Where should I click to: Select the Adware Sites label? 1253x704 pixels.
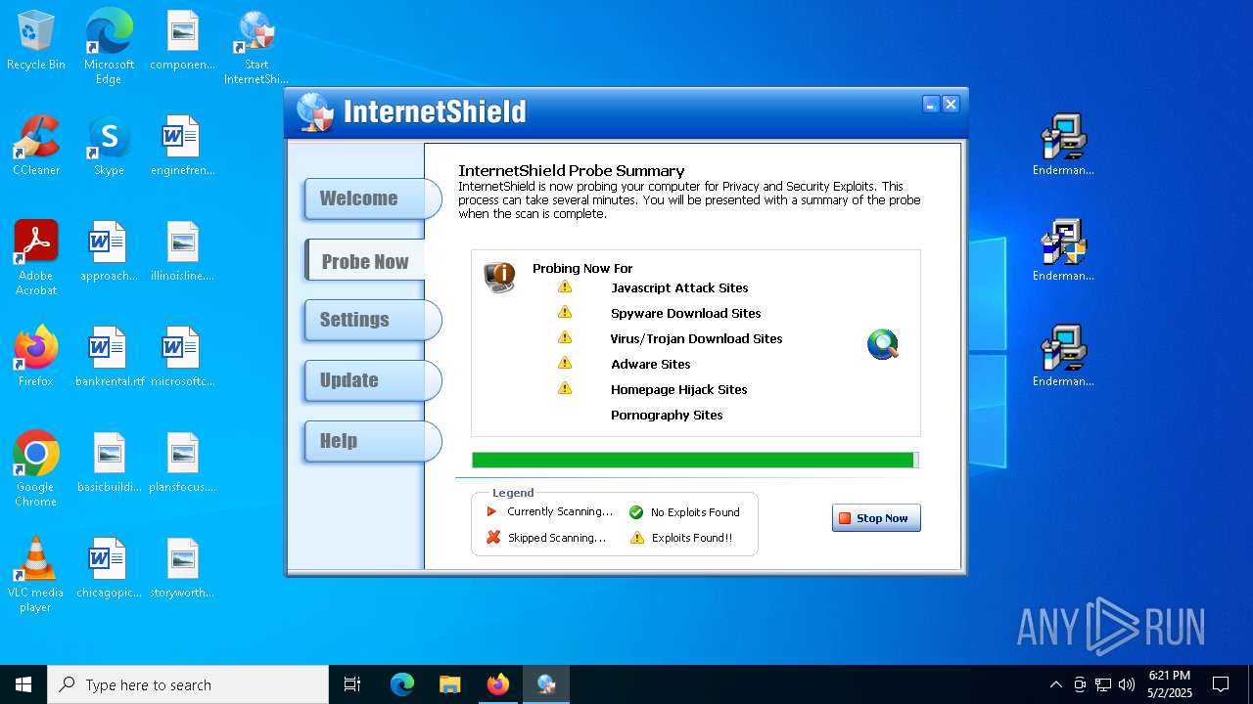pos(651,364)
